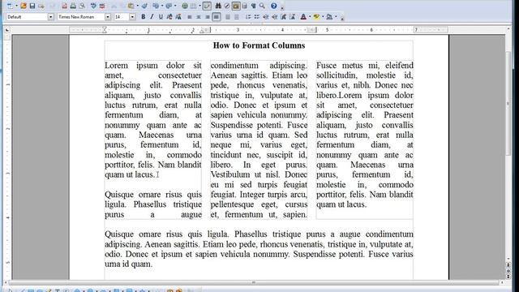
Task: Open Data Sources icon
Action: point(245,6)
